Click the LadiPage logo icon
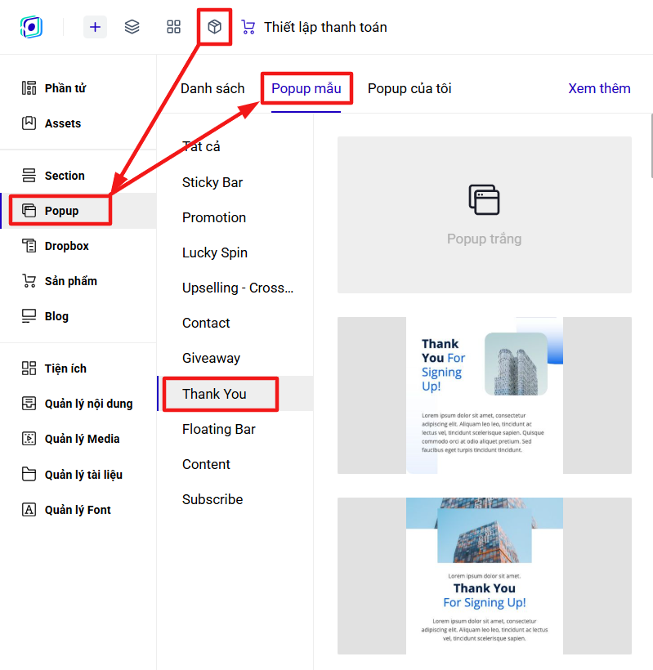653x670 pixels. [x=31, y=27]
